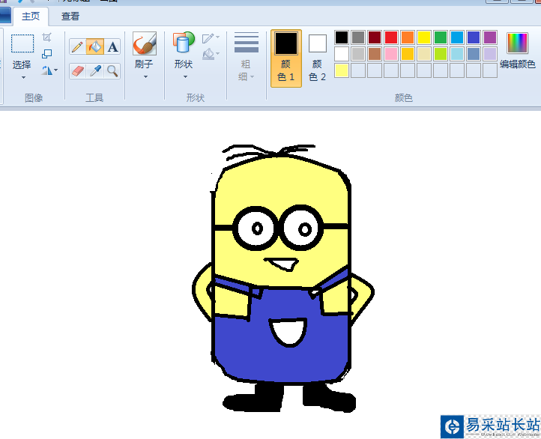Set 颜色 1 as the active color

(285, 57)
